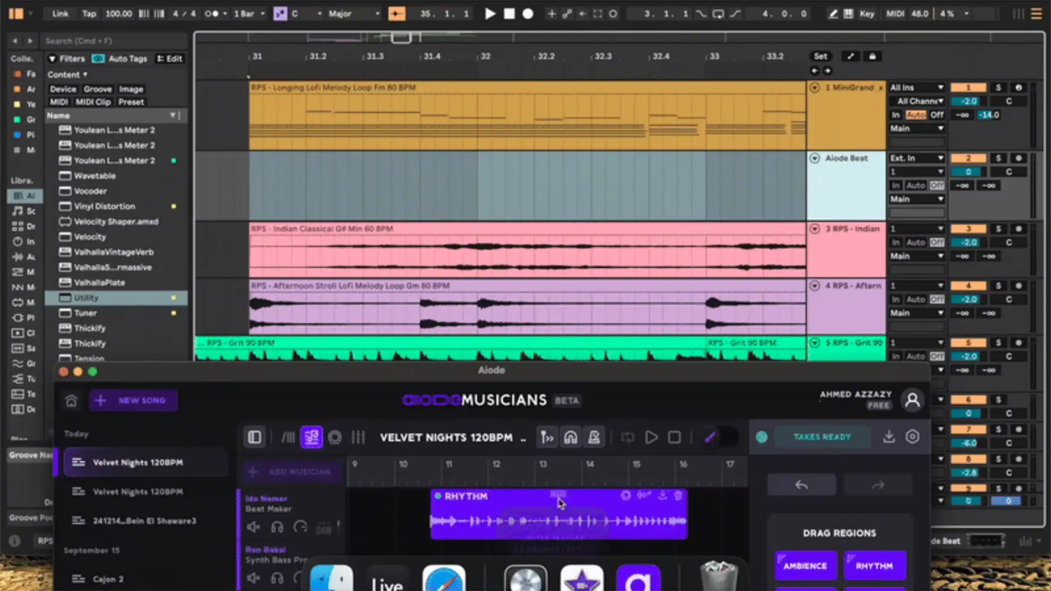Download takes using the download icon in Aiode
This screenshot has width=1051, height=591.
889,436
